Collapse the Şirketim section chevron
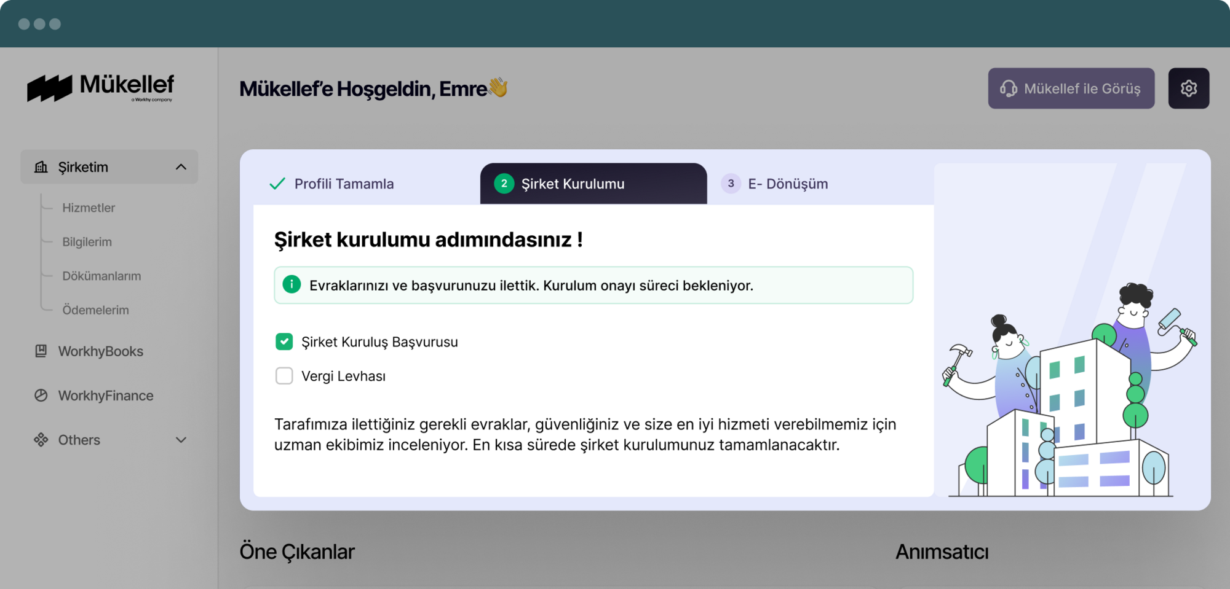 181,167
